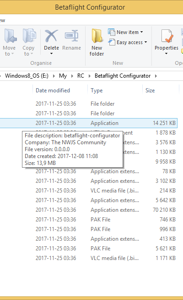Click the Copy to icon
183x300 pixels.
pos(29,36)
